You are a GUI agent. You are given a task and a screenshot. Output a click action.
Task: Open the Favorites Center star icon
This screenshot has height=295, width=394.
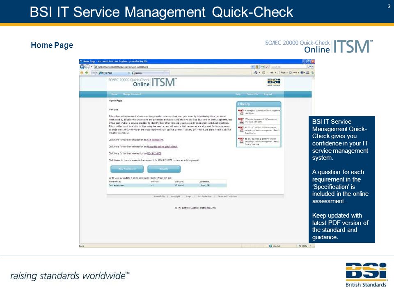(82, 73)
